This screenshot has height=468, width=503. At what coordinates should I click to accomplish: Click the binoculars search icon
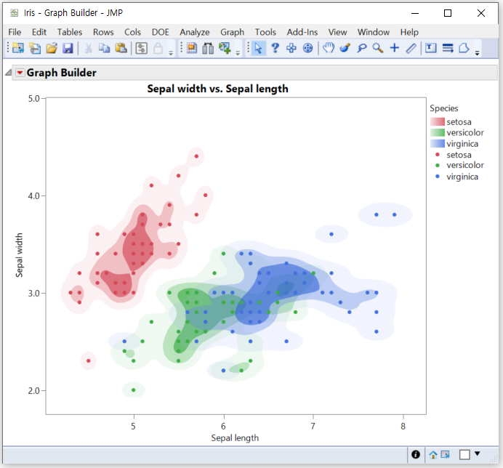pyautogui.click(x=208, y=48)
